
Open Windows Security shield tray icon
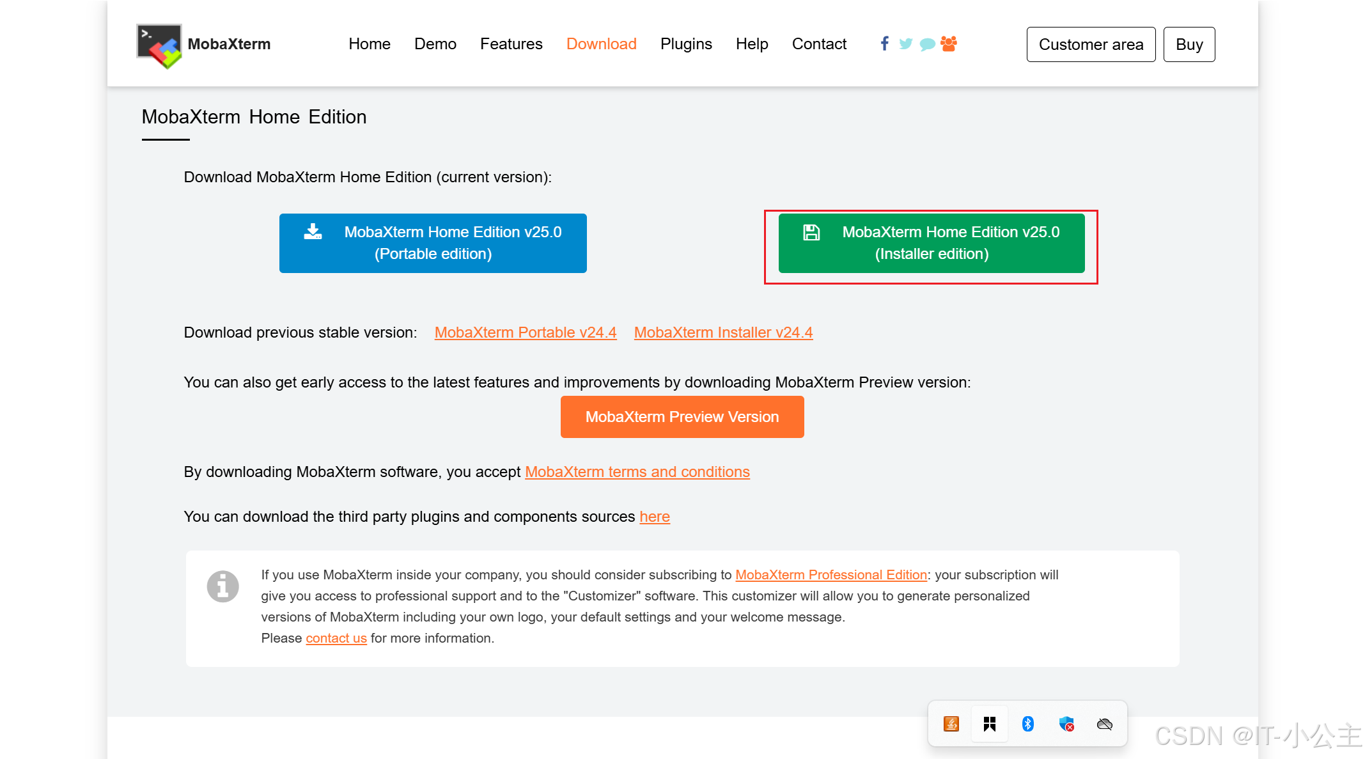1066,723
